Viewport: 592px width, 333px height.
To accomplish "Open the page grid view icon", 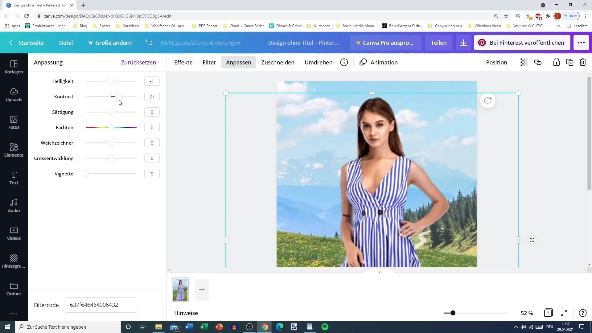I will coord(548,313).
